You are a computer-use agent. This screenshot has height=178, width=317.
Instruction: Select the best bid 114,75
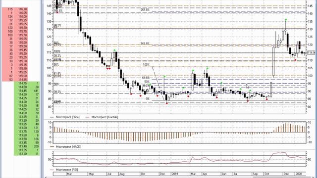[27, 84]
